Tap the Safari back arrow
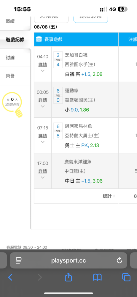Image resolution: width=137 pixels, height=297 pixels. click(x=10, y=277)
